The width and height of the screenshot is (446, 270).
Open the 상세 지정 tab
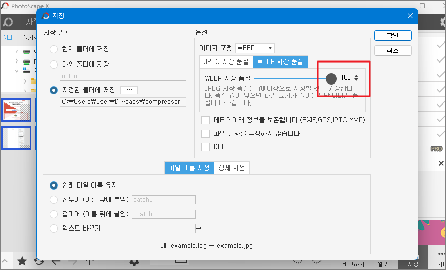click(232, 168)
